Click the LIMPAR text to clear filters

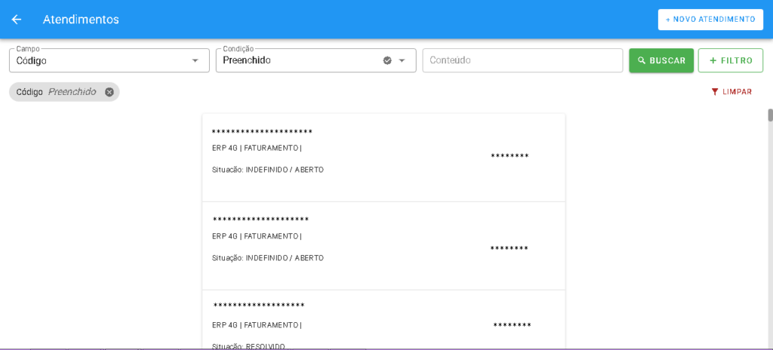[737, 92]
